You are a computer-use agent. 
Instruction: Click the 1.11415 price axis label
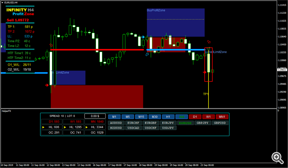(x=282, y=5)
